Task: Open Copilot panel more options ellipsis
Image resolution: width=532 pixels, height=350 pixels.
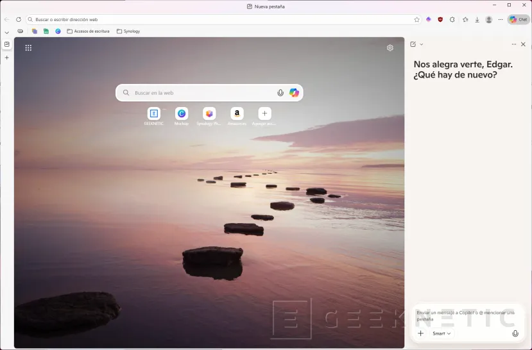Action: click(x=513, y=44)
